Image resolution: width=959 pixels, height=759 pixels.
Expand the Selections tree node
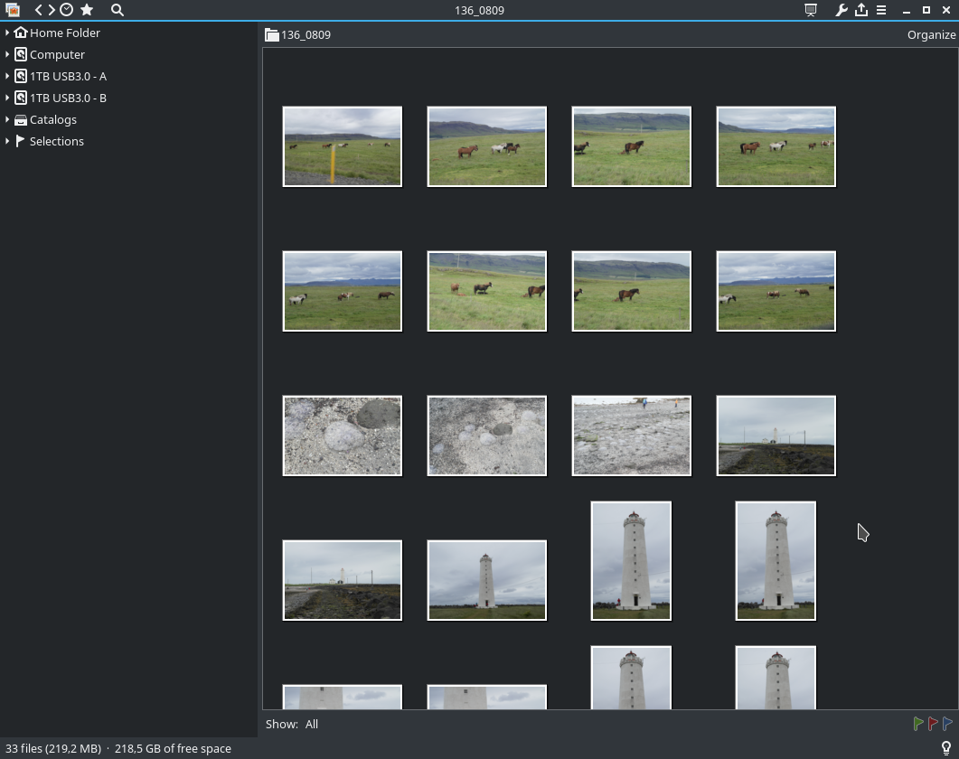tap(7, 141)
